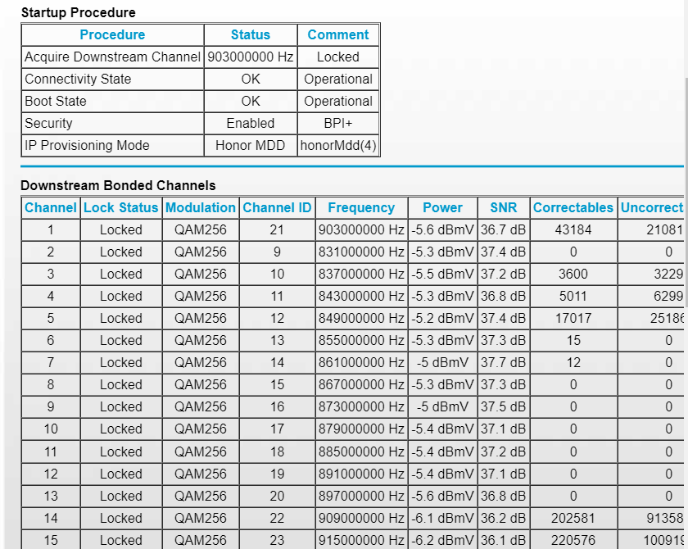This screenshot has height=549, width=688.
Task: Click the -6.2 dBmV power cell
Action: pyautogui.click(x=442, y=540)
